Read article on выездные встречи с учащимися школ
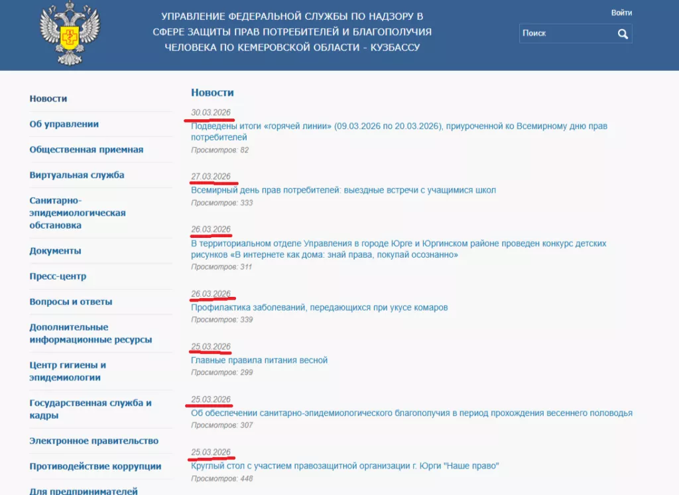The image size is (679, 495). tap(343, 190)
